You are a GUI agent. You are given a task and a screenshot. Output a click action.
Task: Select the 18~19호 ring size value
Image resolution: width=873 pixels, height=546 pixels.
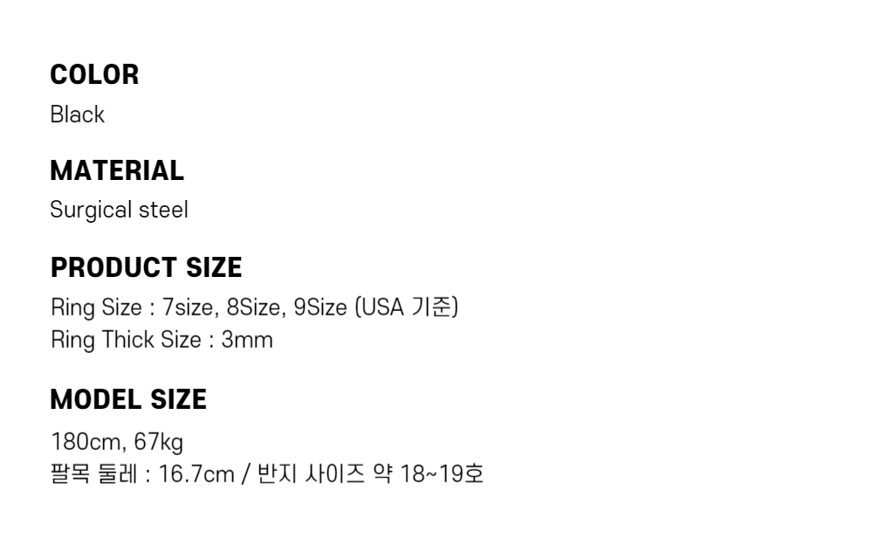(x=442, y=474)
